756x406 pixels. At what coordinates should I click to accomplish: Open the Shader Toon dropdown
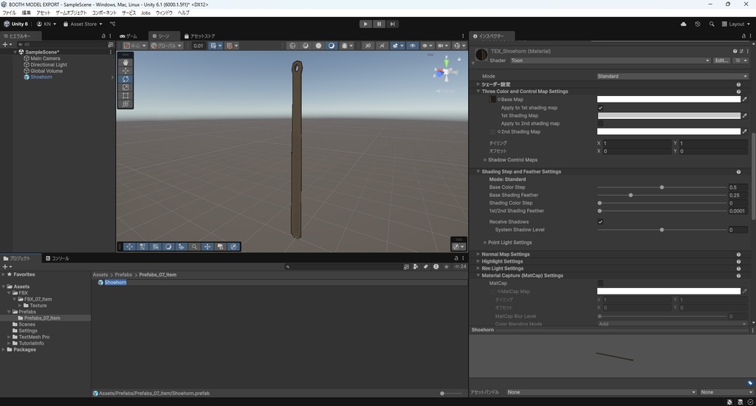(610, 61)
